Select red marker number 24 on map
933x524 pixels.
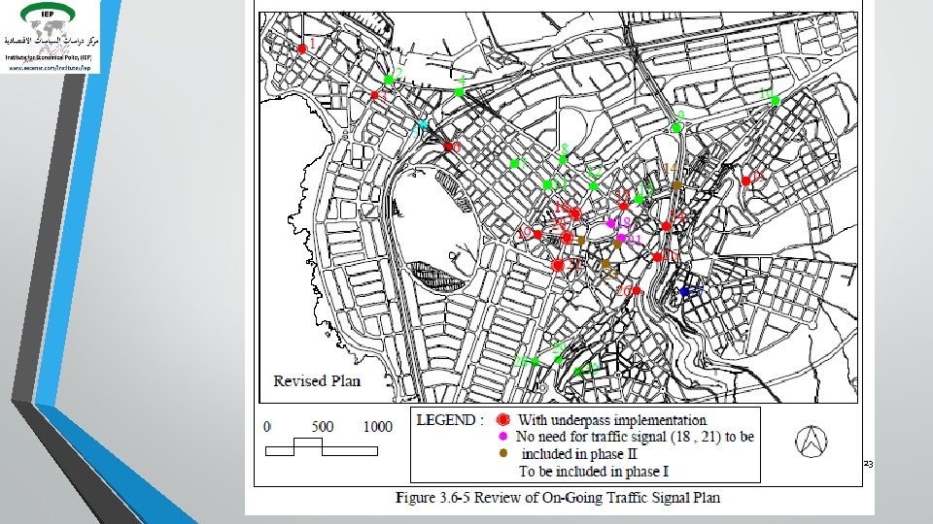tap(666, 226)
